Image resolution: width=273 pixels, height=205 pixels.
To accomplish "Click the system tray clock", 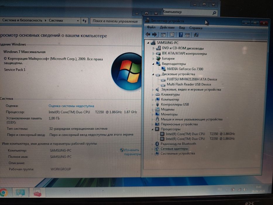I will [x=258, y=189].
